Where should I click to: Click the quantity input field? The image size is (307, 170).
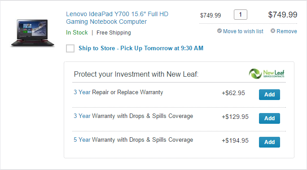241,15
